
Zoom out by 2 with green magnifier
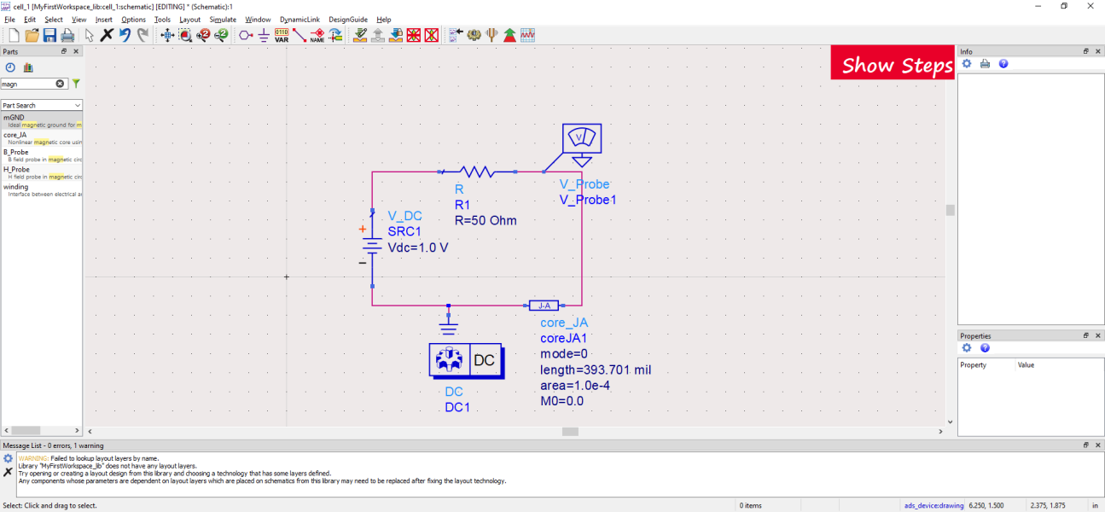(x=221, y=35)
